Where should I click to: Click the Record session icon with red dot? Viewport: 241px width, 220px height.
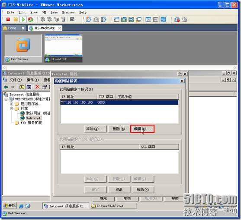pyautogui.click(x=177, y=20)
